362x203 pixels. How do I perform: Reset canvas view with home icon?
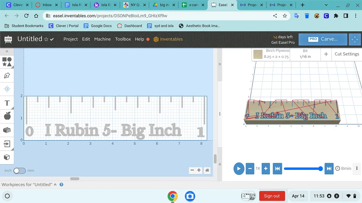pos(207,170)
